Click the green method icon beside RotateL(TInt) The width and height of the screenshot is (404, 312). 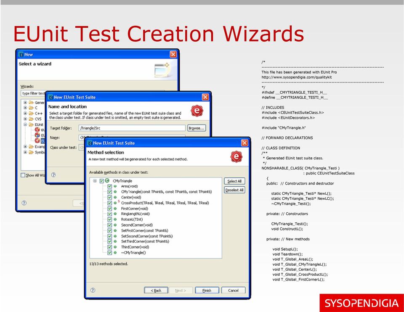(x=115, y=219)
